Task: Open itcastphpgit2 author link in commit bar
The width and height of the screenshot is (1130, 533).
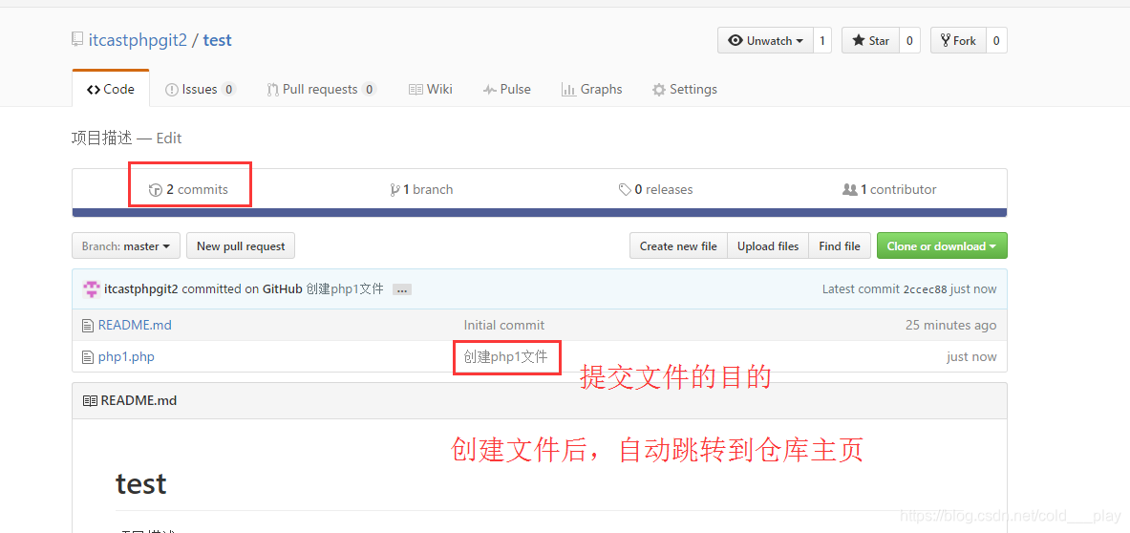Action: click(x=141, y=288)
